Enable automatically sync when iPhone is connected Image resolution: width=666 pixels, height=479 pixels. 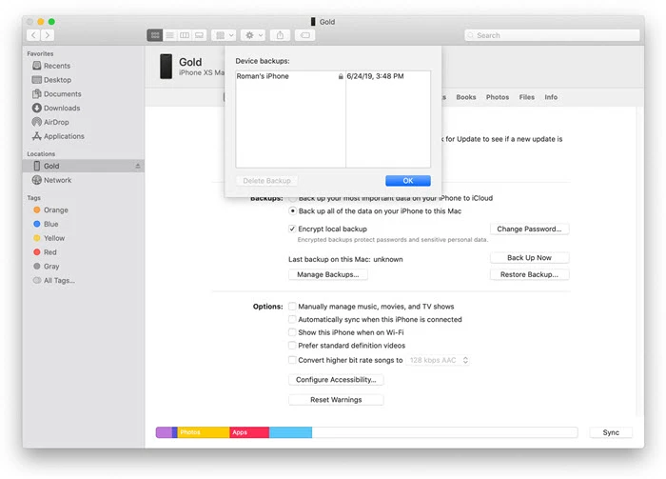292,319
